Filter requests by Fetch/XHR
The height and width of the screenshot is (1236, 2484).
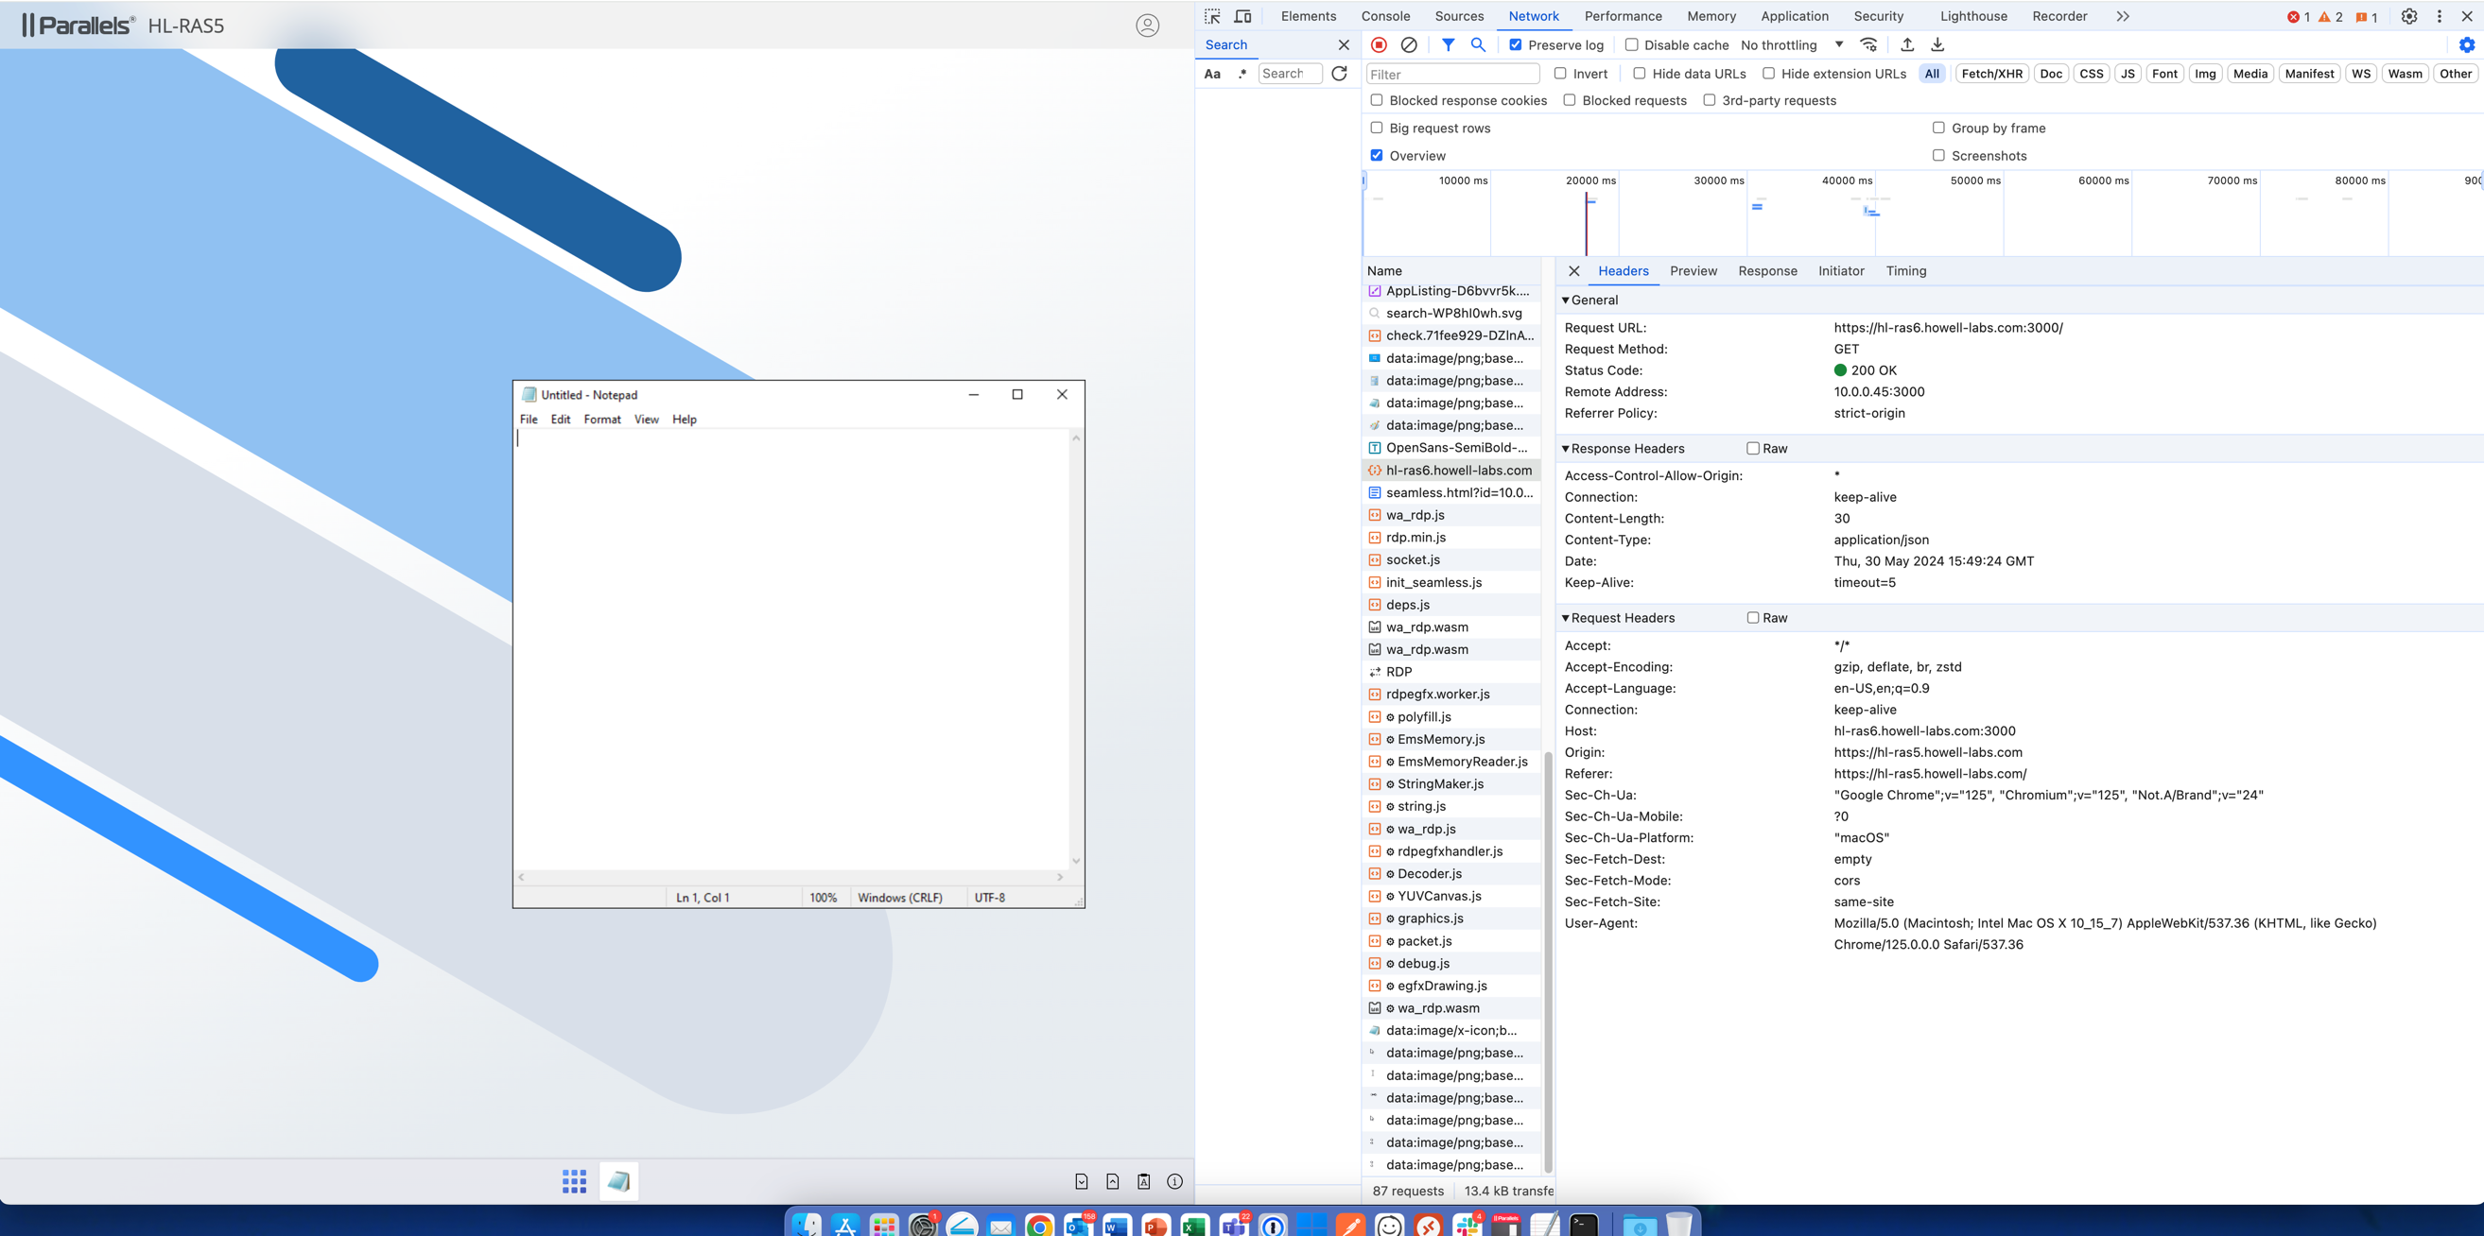pos(1991,75)
